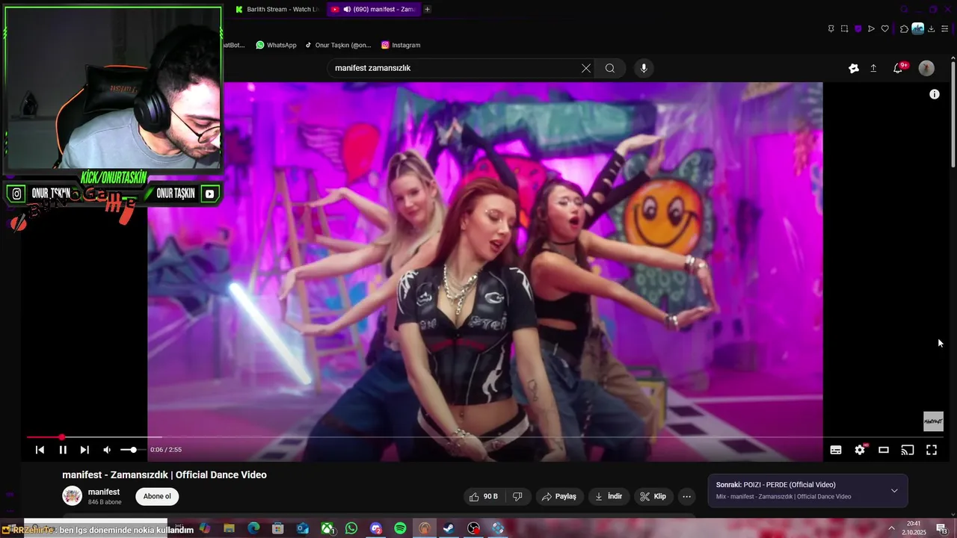Pause the video with the pause button
Screen dimensions: 957x538
tap(63, 450)
